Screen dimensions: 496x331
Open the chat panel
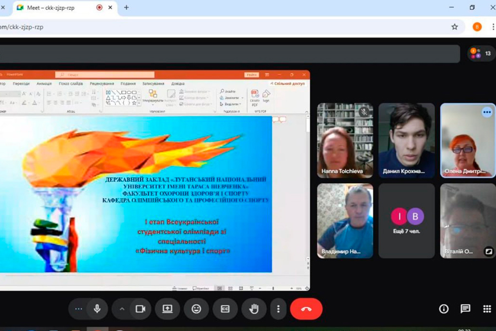point(465,309)
